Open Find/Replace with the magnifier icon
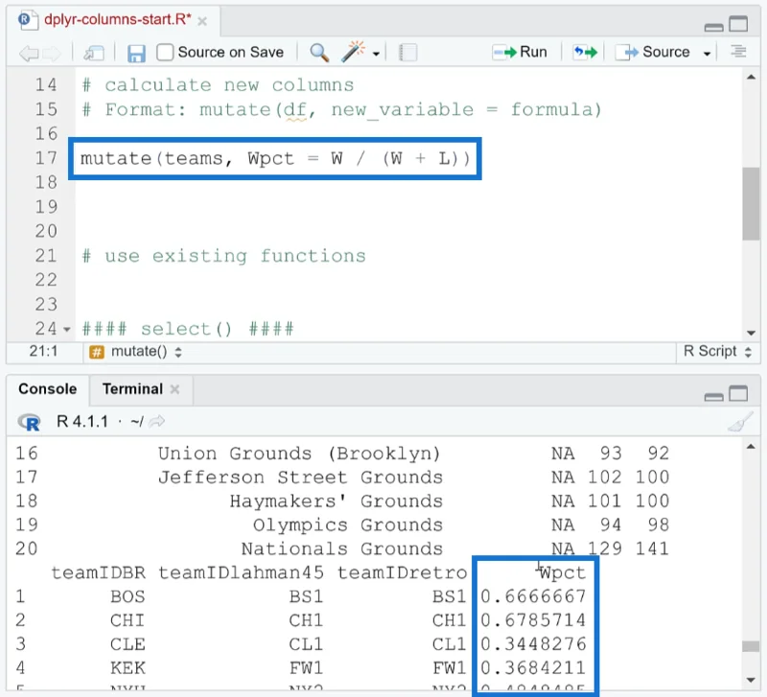This screenshot has width=767, height=697. [319, 52]
